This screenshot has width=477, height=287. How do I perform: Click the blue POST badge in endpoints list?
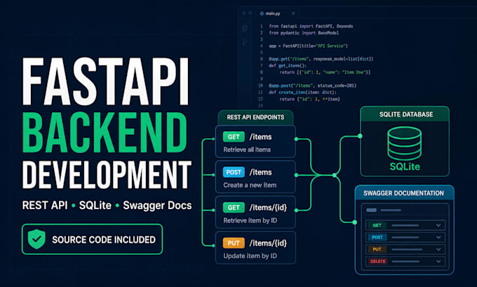tap(234, 172)
